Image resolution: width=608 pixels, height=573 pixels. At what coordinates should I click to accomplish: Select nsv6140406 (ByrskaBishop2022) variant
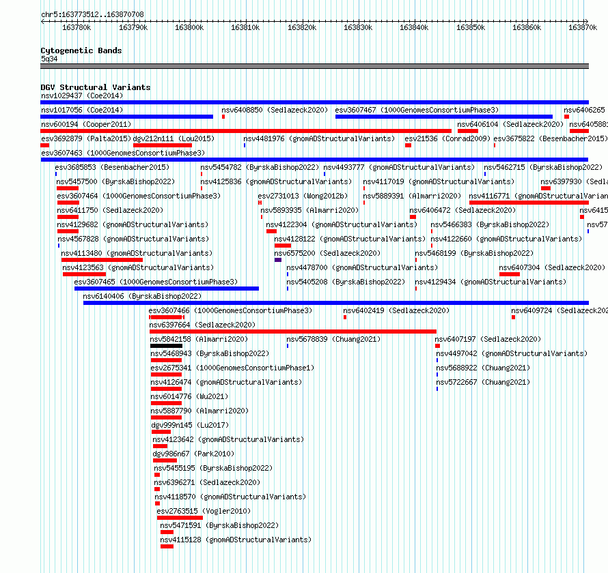pos(142,296)
